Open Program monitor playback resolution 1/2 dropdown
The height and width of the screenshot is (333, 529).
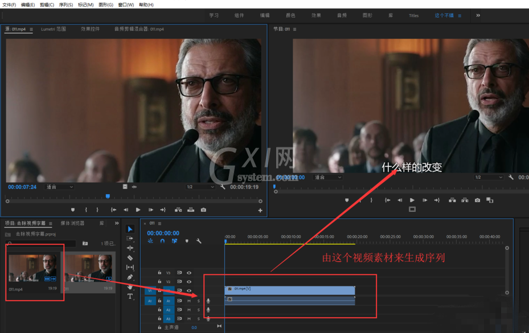(x=488, y=177)
